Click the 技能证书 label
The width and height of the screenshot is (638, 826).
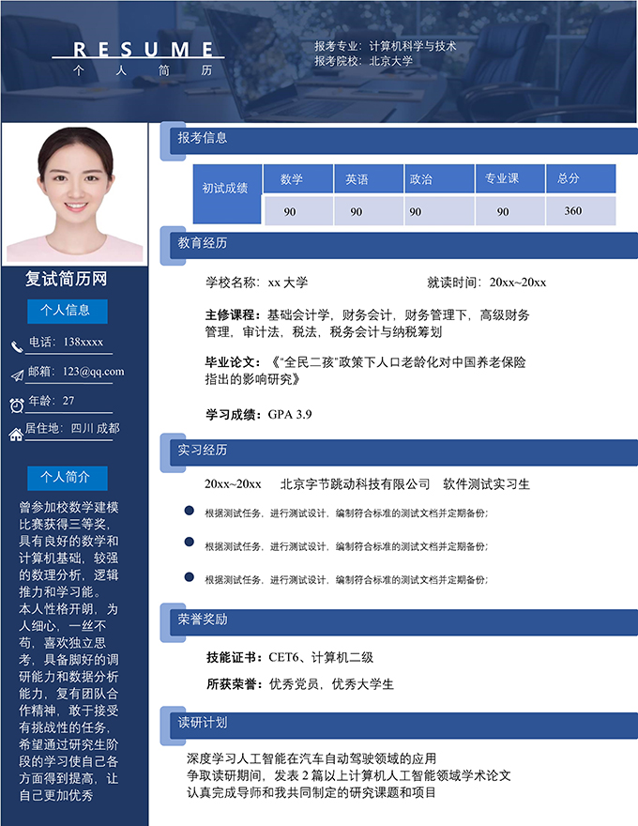235,657
